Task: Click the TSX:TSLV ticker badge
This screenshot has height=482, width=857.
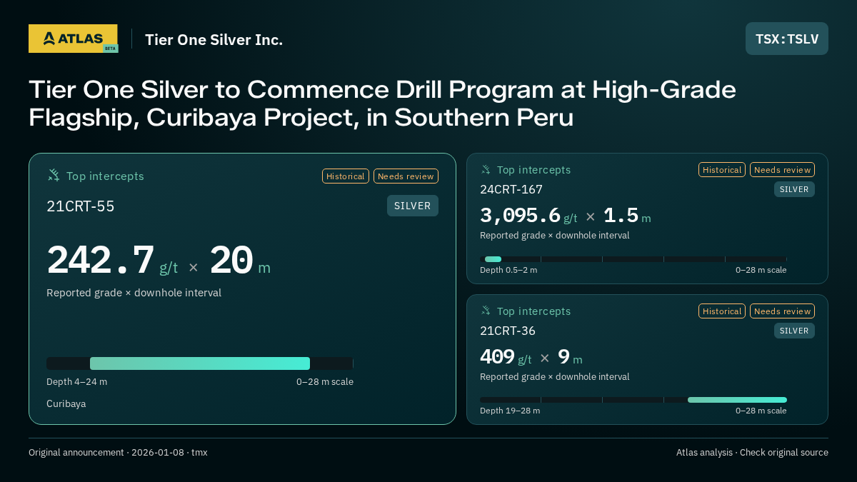Action: click(787, 39)
